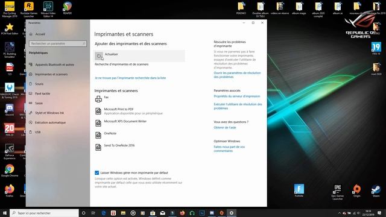Click the magnifier icon in settings search box

[84, 43]
